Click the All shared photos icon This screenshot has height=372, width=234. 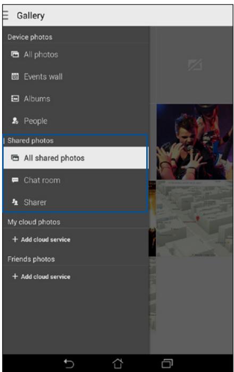(15, 158)
